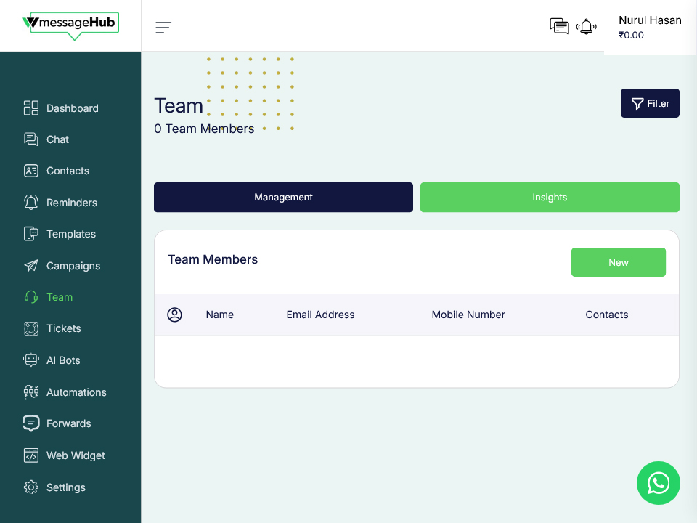
Task: Click the messageHub logo
Action: [70, 24]
